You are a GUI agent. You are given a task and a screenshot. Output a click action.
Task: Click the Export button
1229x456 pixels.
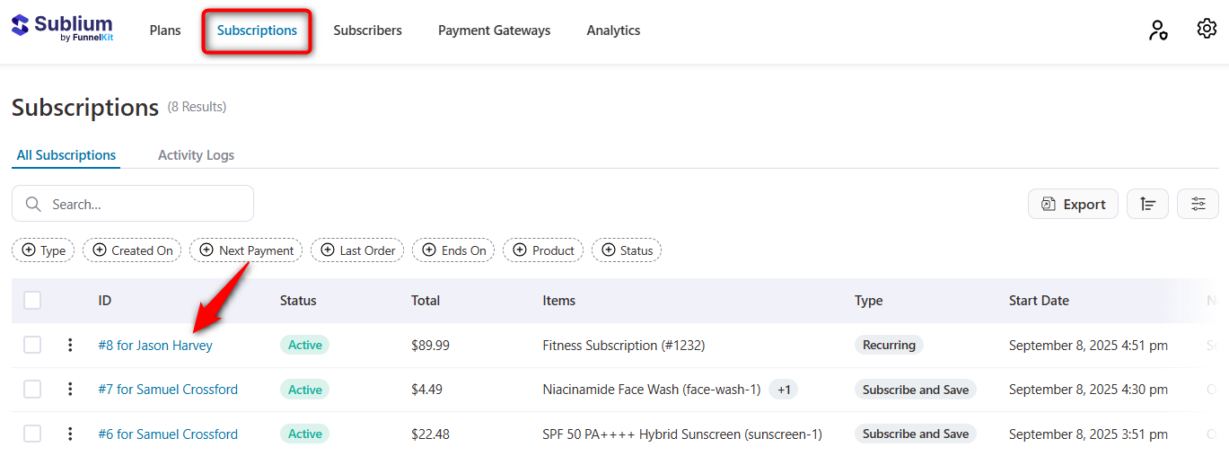[x=1073, y=204]
